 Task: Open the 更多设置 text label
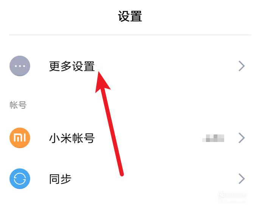click(72, 66)
